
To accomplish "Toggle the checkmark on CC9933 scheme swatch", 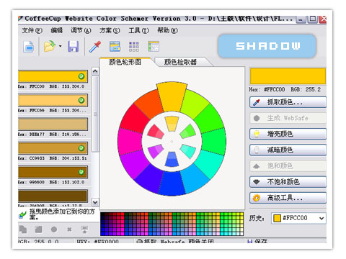I will coord(81,148).
